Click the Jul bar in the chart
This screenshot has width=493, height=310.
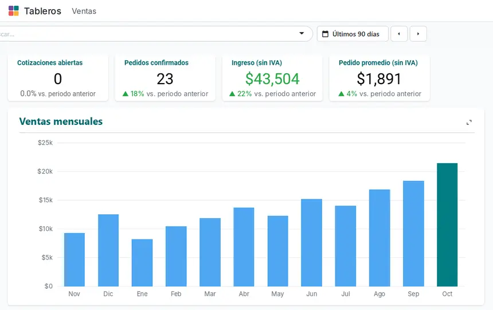[346, 246]
